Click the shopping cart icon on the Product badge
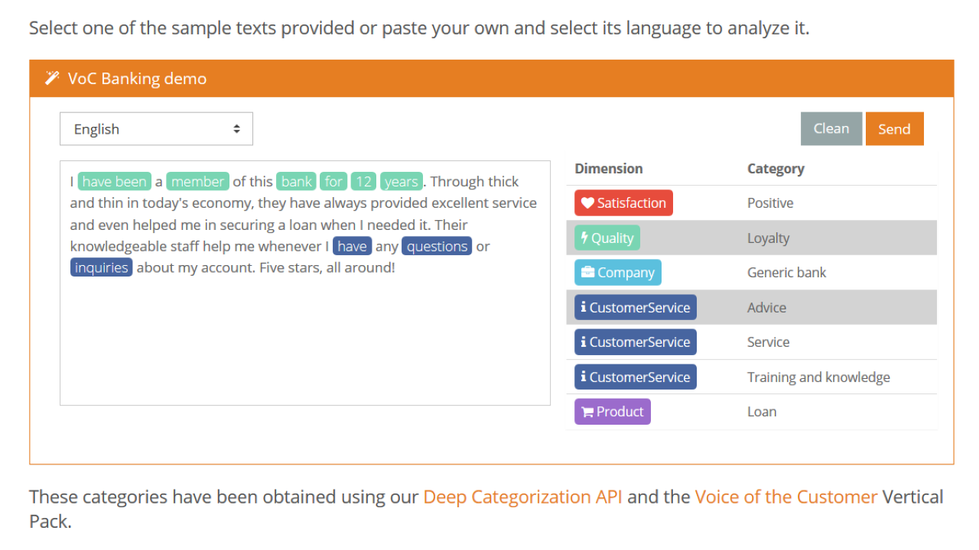 pyautogui.click(x=587, y=412)
